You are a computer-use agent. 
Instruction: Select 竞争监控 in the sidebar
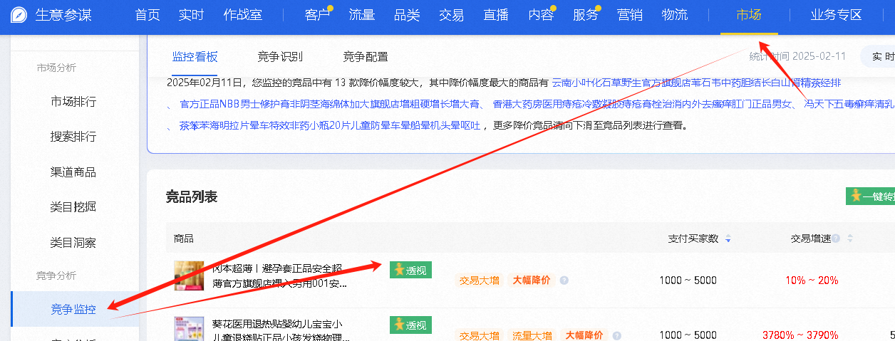coord(75,309)
